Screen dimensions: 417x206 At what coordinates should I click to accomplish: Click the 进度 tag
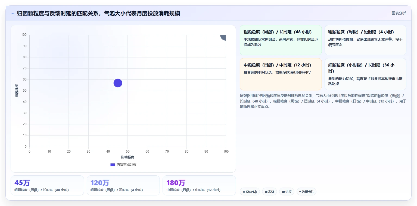(x=287, y=192)
